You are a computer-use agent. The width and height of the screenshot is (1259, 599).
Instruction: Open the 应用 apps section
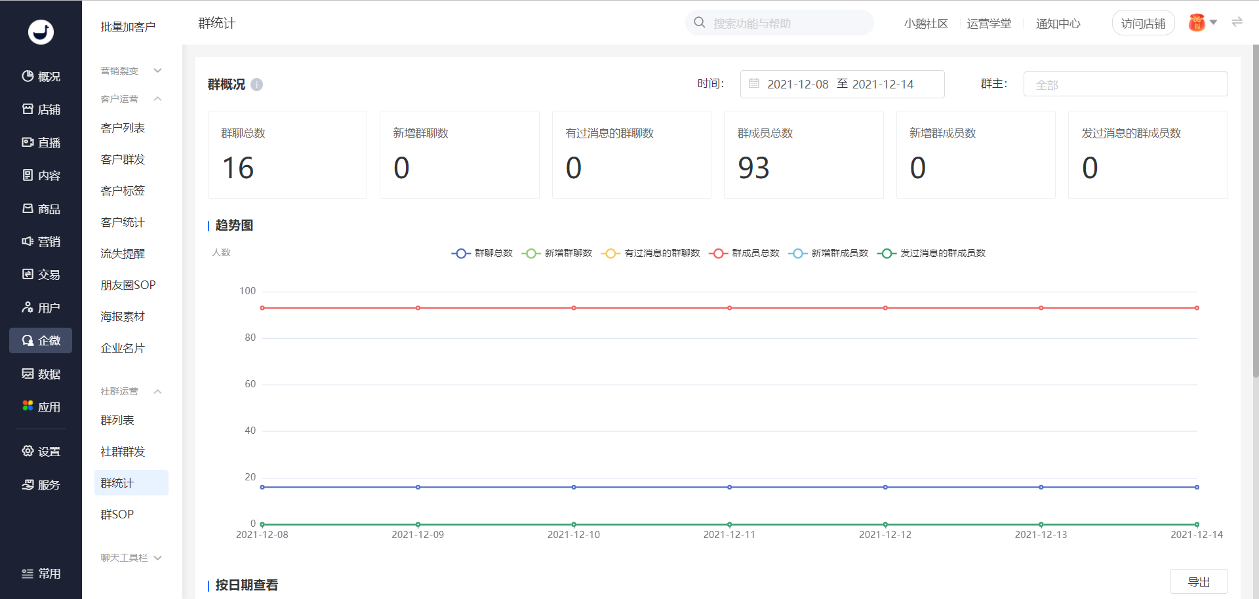pyautogui.click(x=41, y=407)
